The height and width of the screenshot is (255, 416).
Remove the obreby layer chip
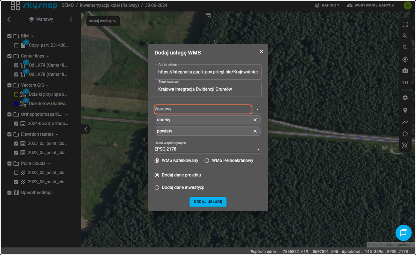(255, 120)
